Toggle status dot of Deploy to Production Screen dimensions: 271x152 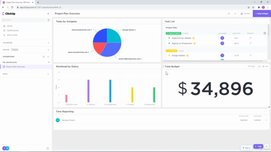tap(169, 43)
